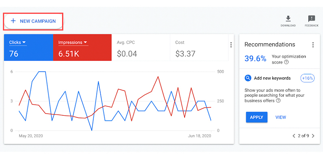Image resolution: width=323 pixels, height=157 pixels.
Task: Click the $3.37 cost value
Action: (x=185, y=54)
